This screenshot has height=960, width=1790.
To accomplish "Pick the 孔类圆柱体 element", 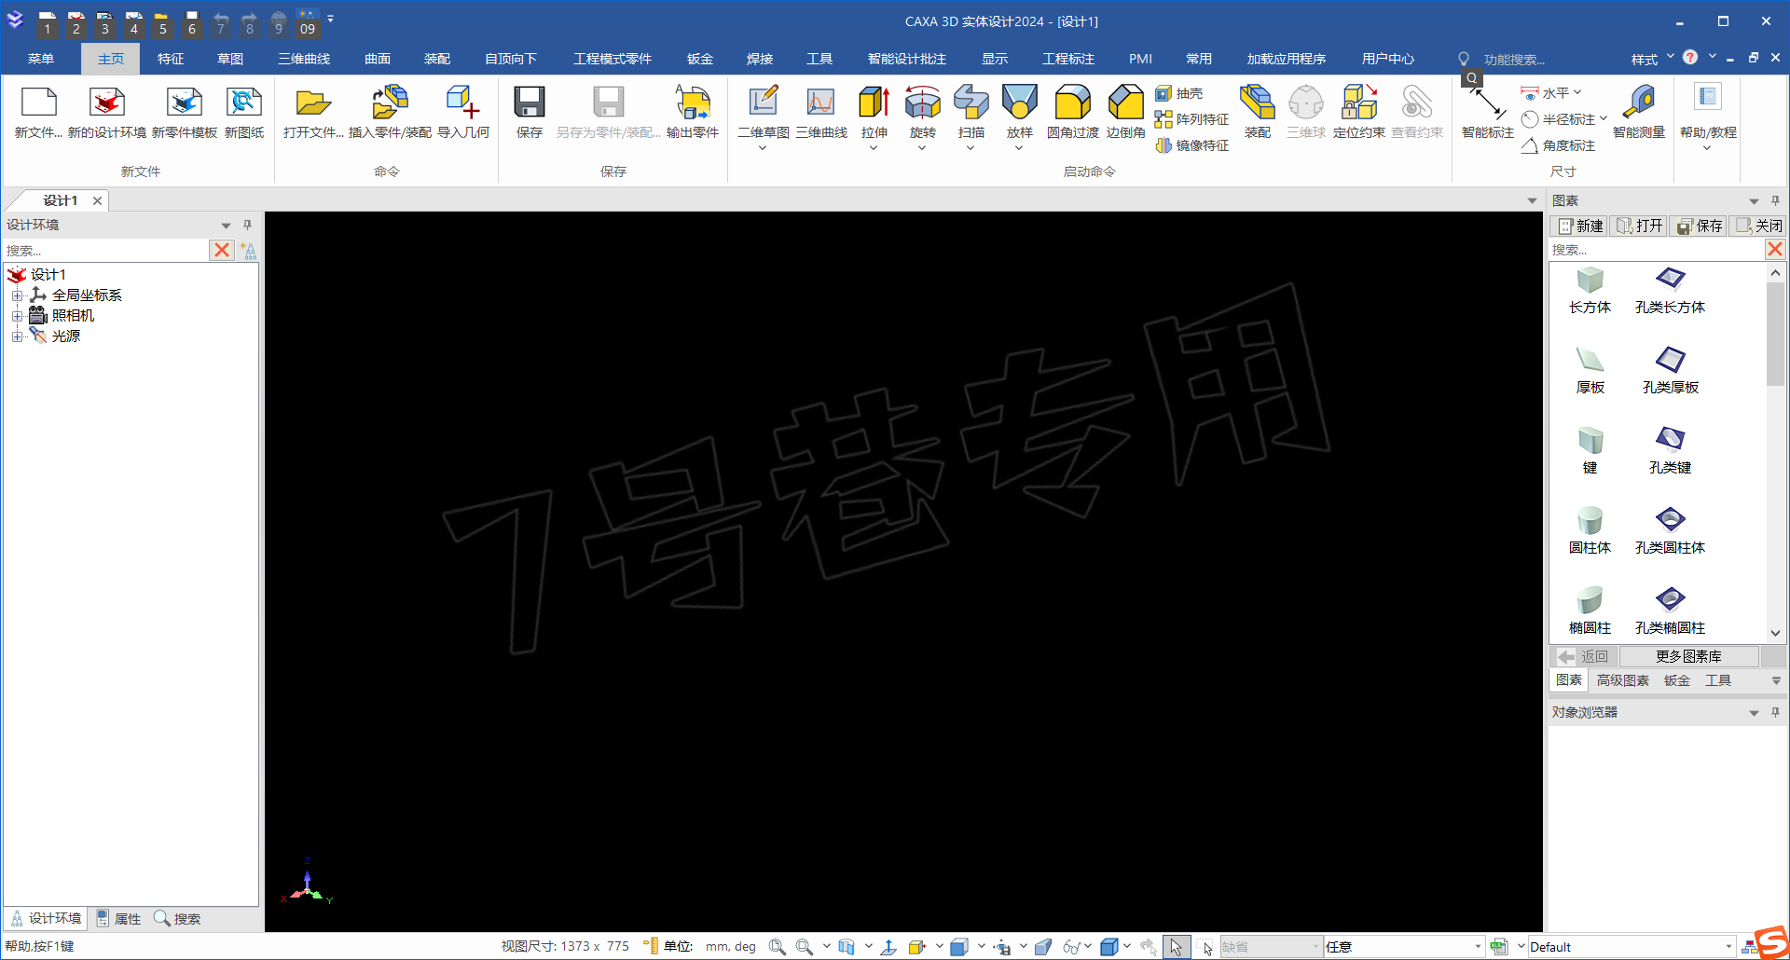I will click(x=1670, y=531).
